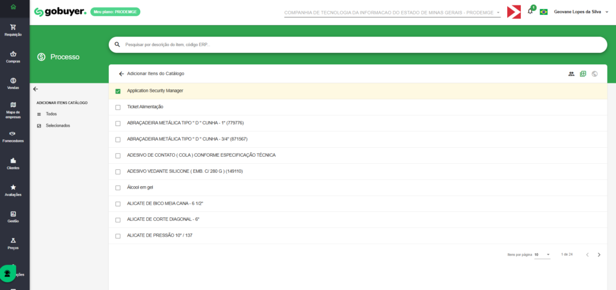Open the items per page dropdown
Viewport: 616px width, 290px height.
point(543,255)
